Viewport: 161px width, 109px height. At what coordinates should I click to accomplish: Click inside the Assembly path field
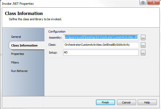tap(101, 37)
